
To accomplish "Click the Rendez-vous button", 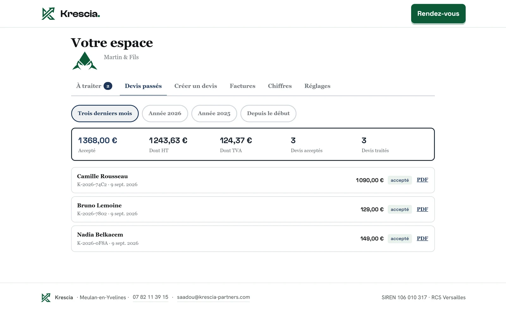I will tap(438, 14).
